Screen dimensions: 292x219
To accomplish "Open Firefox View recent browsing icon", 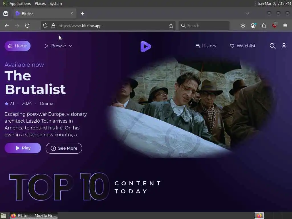I will point(6,14).
